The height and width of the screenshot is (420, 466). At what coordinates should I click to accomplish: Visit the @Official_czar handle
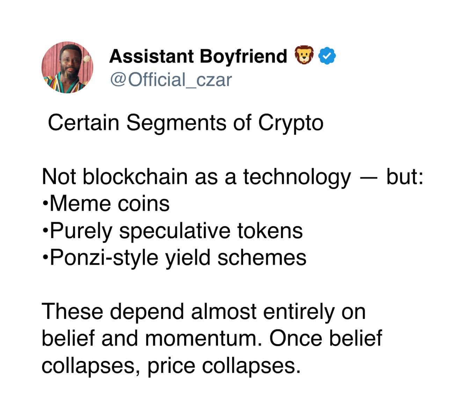click(171, 80)
